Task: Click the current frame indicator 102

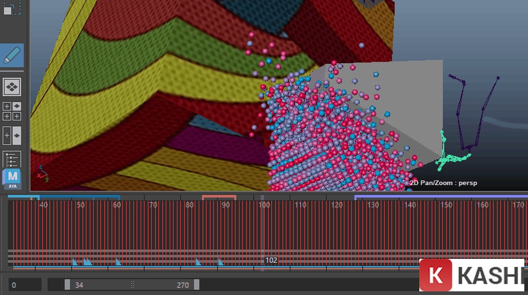Action: point(271,260)
